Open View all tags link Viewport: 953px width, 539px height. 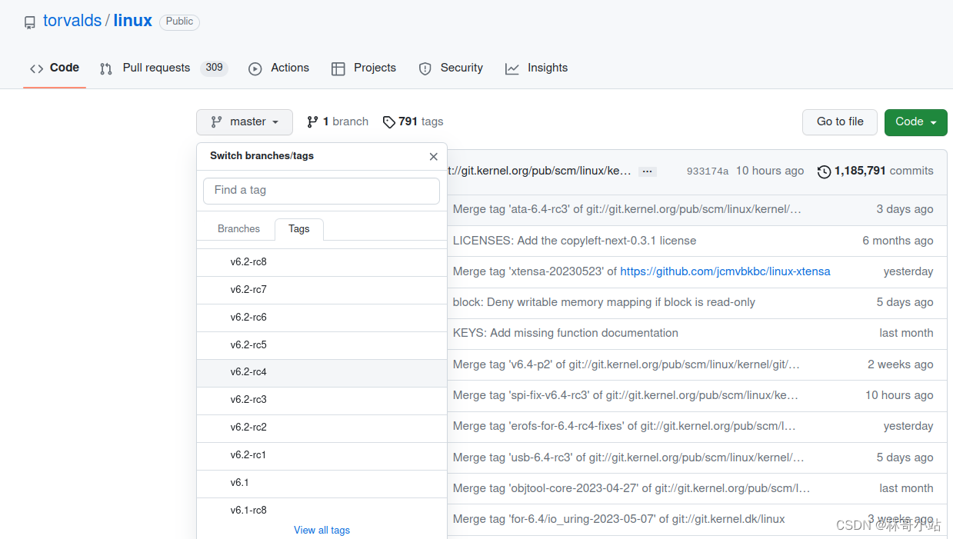(322, 531)
